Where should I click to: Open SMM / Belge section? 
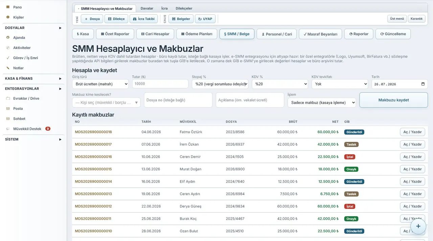tap(237, 34)
